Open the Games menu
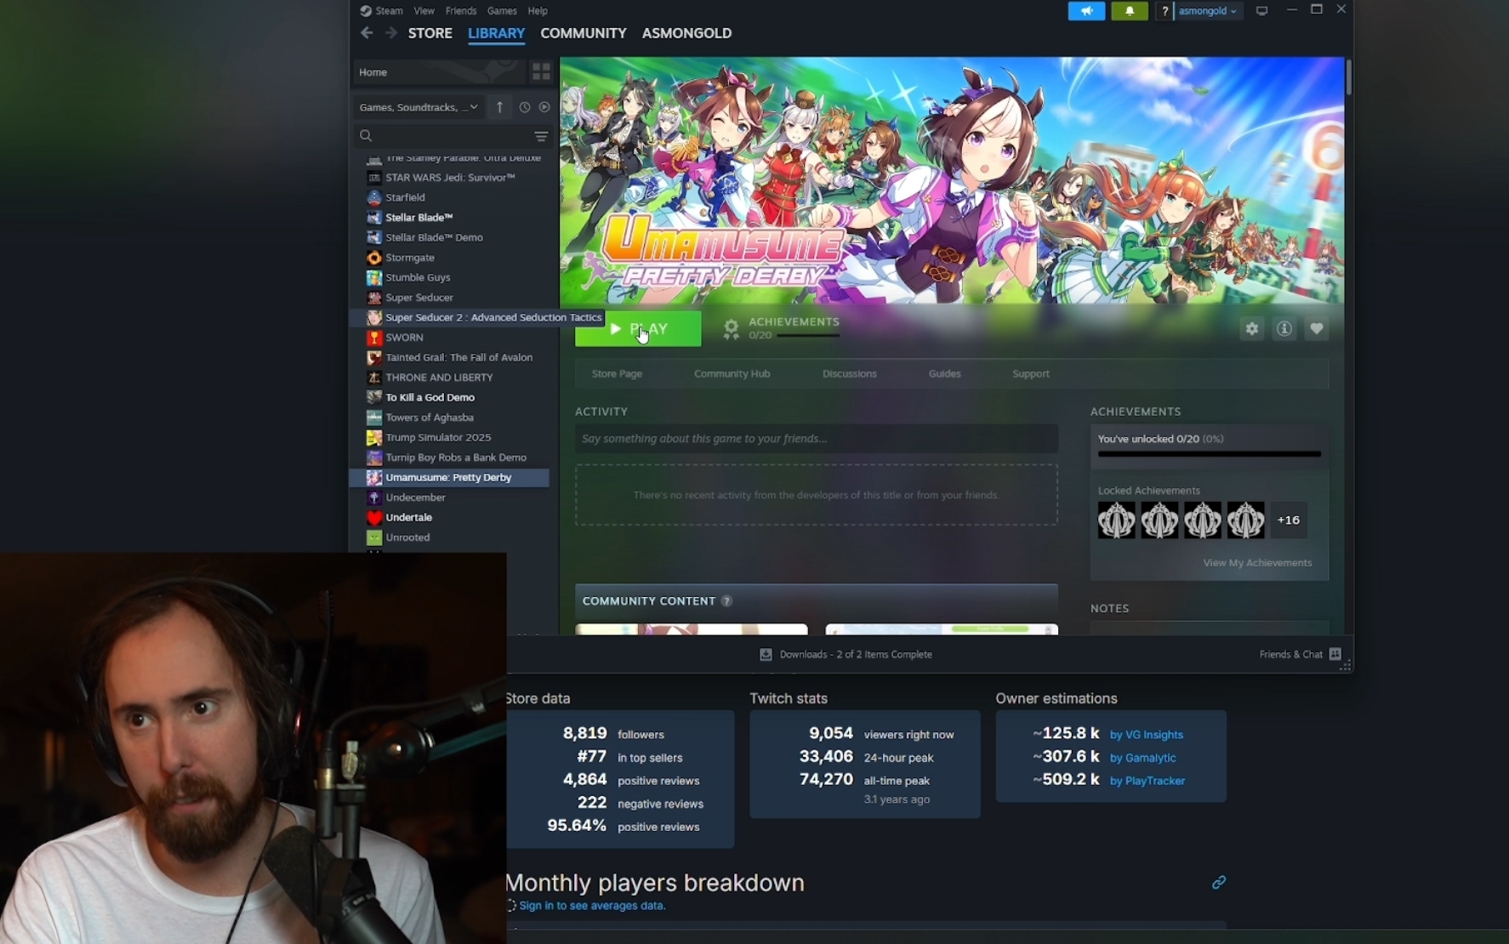Viewport: 1509px width, 944px height. [x=502, y=11]
